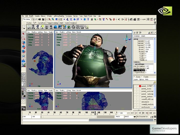Open the sel selection field dropdown
Screen dimensions: 180x135
[x=143, y=19]
